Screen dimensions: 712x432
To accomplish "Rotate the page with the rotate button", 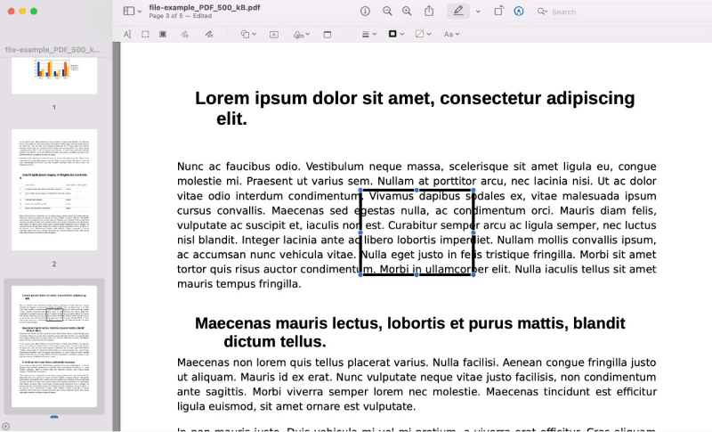I will (498, 11).
